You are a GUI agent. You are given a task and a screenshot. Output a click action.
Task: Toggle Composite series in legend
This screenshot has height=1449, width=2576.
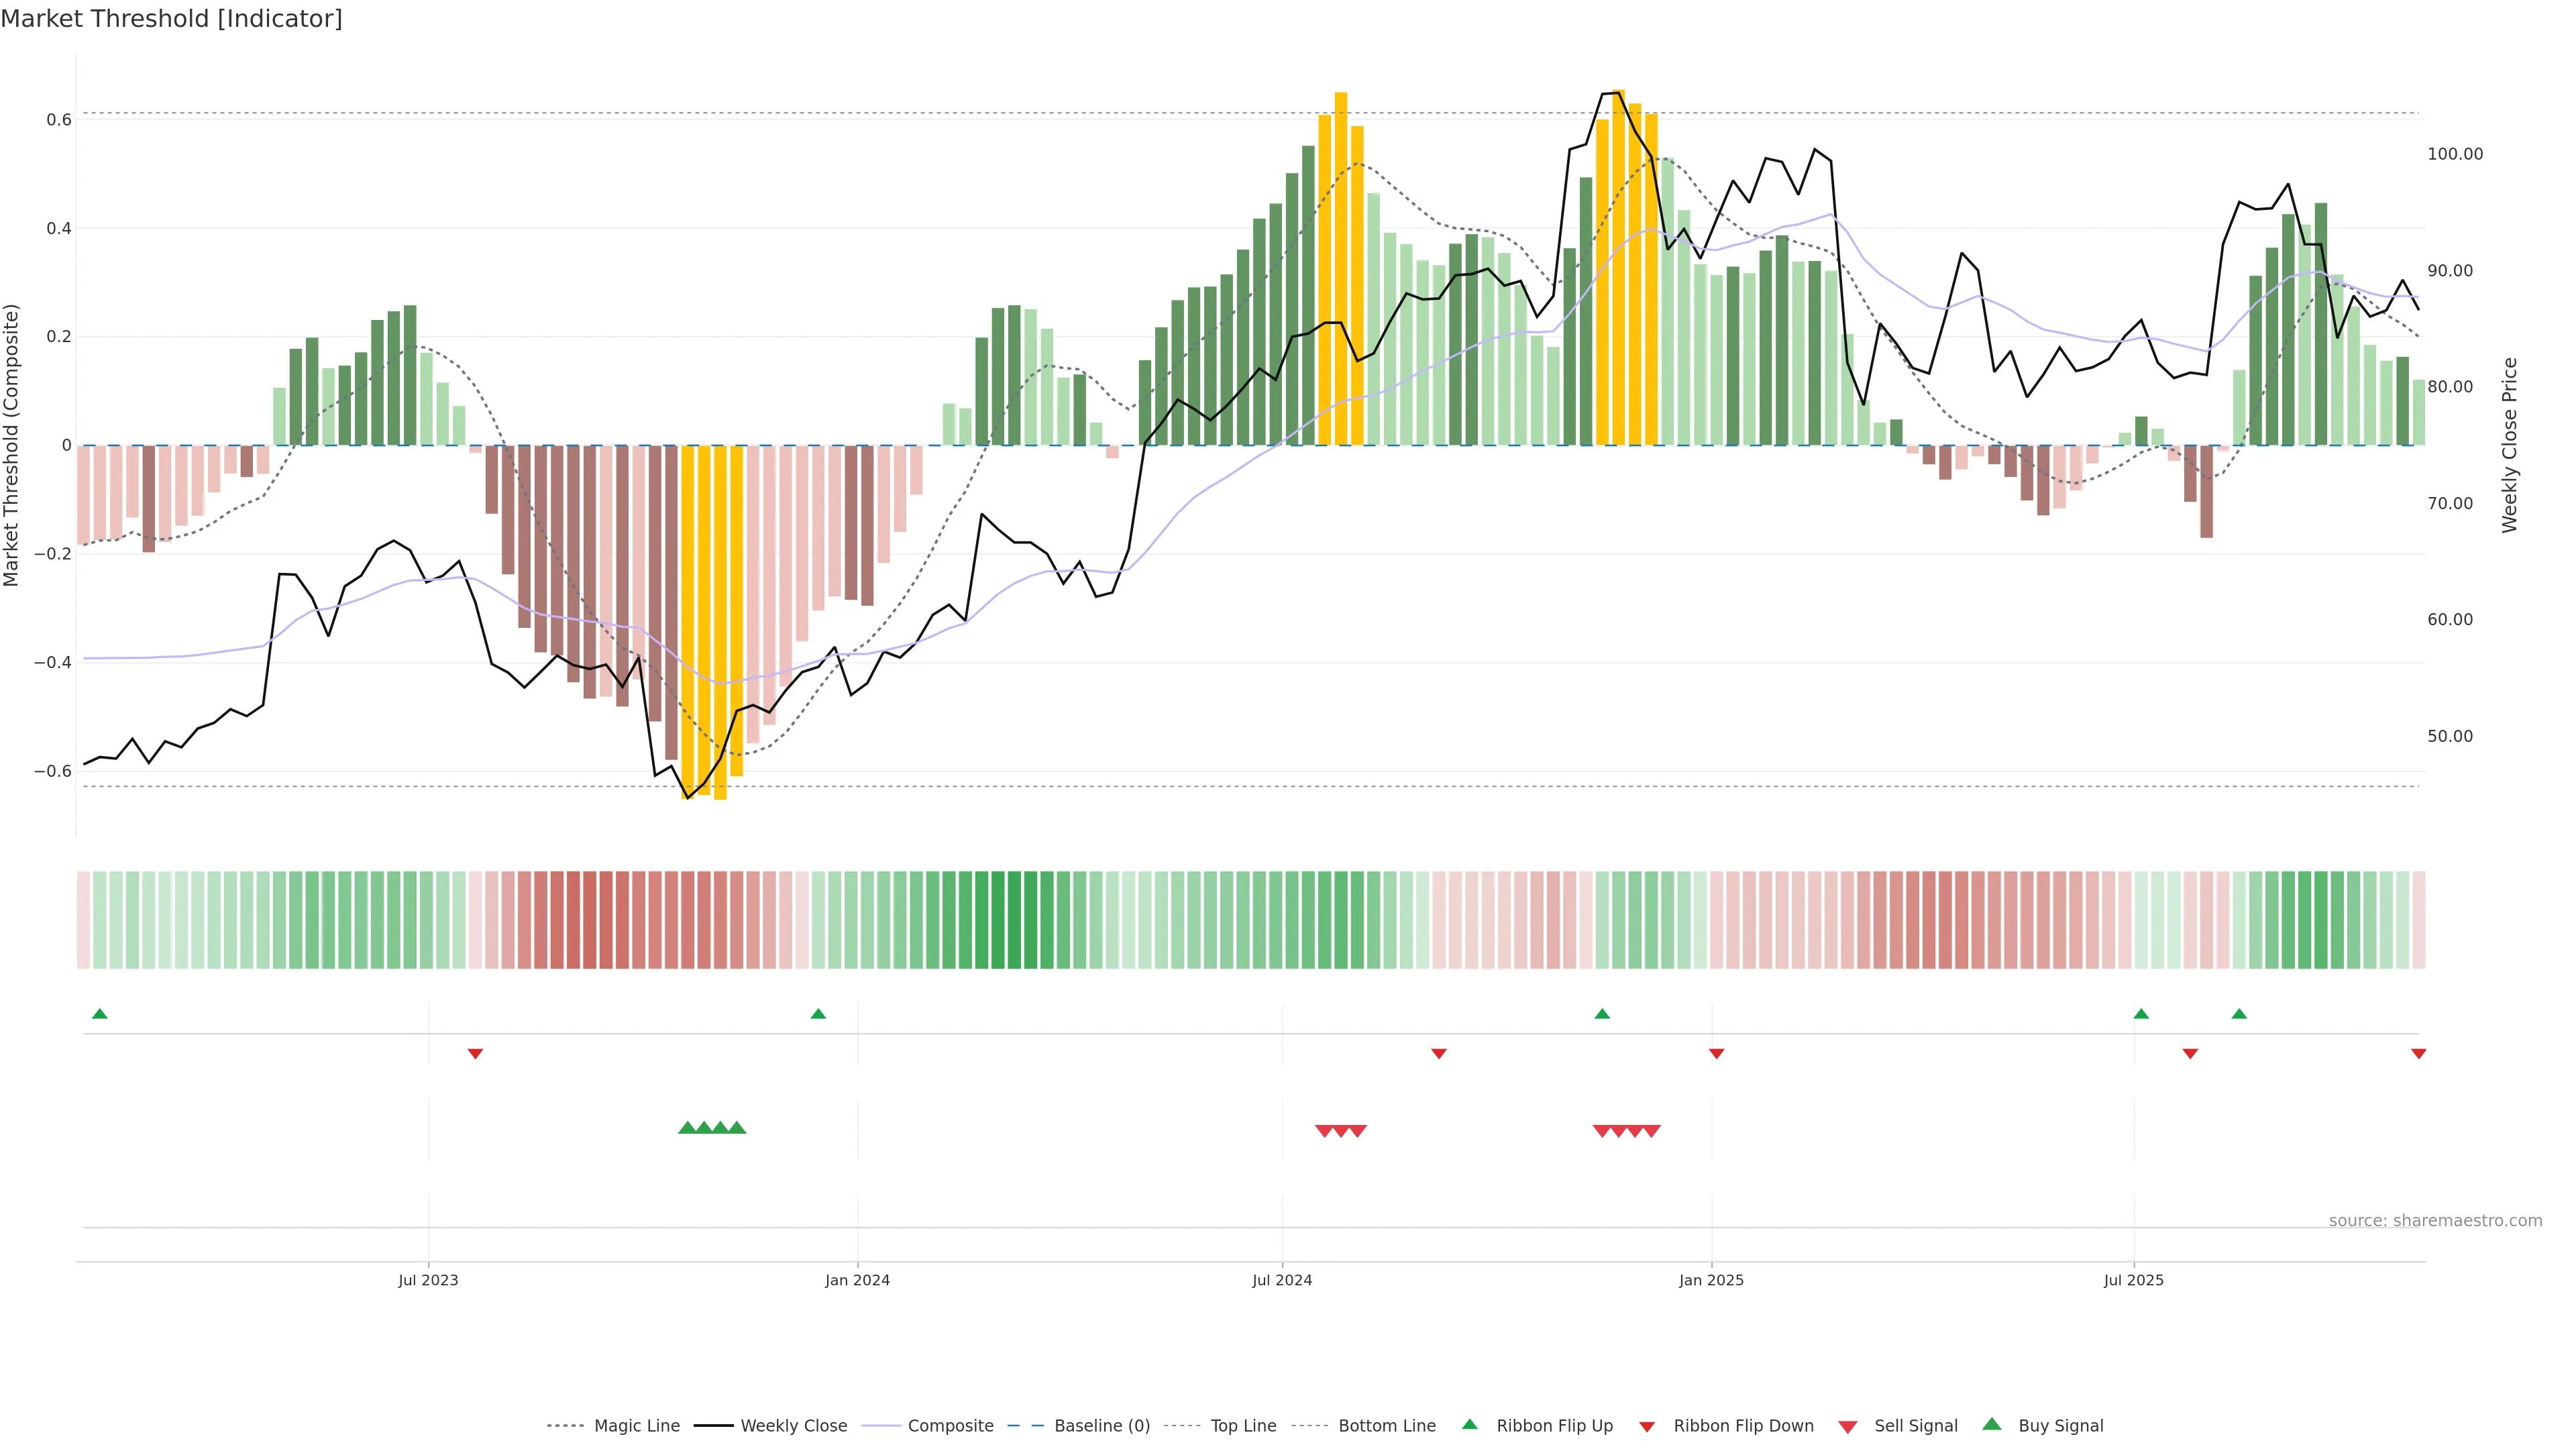click(x=950, y=1426)
